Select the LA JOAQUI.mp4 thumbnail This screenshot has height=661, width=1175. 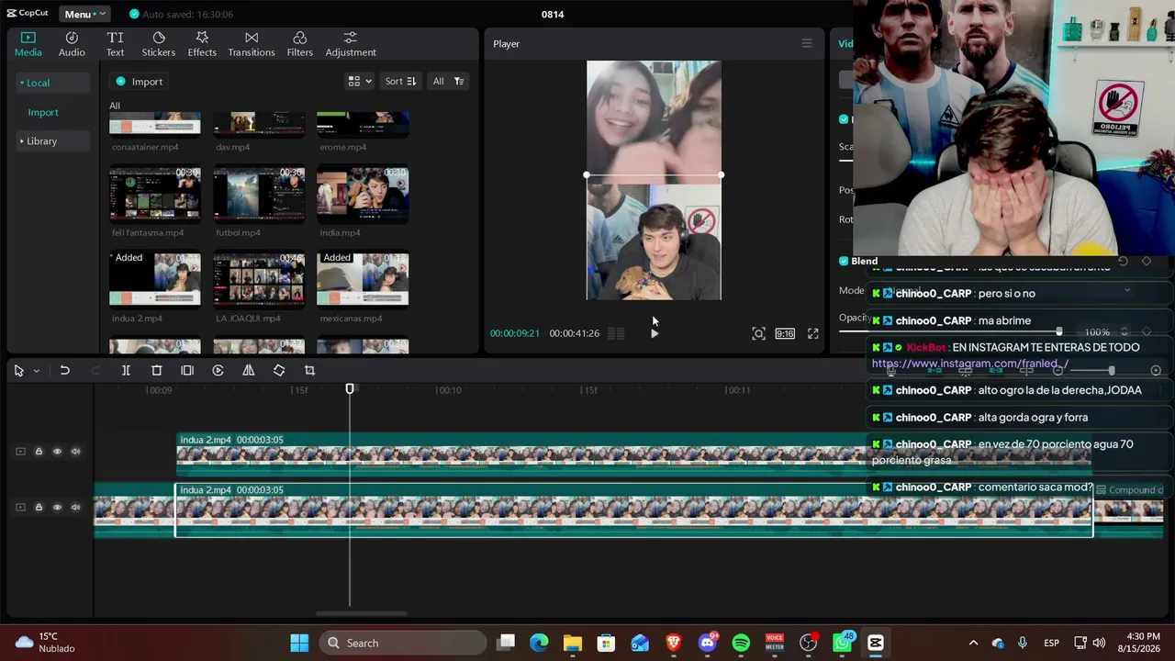(259, 279)
